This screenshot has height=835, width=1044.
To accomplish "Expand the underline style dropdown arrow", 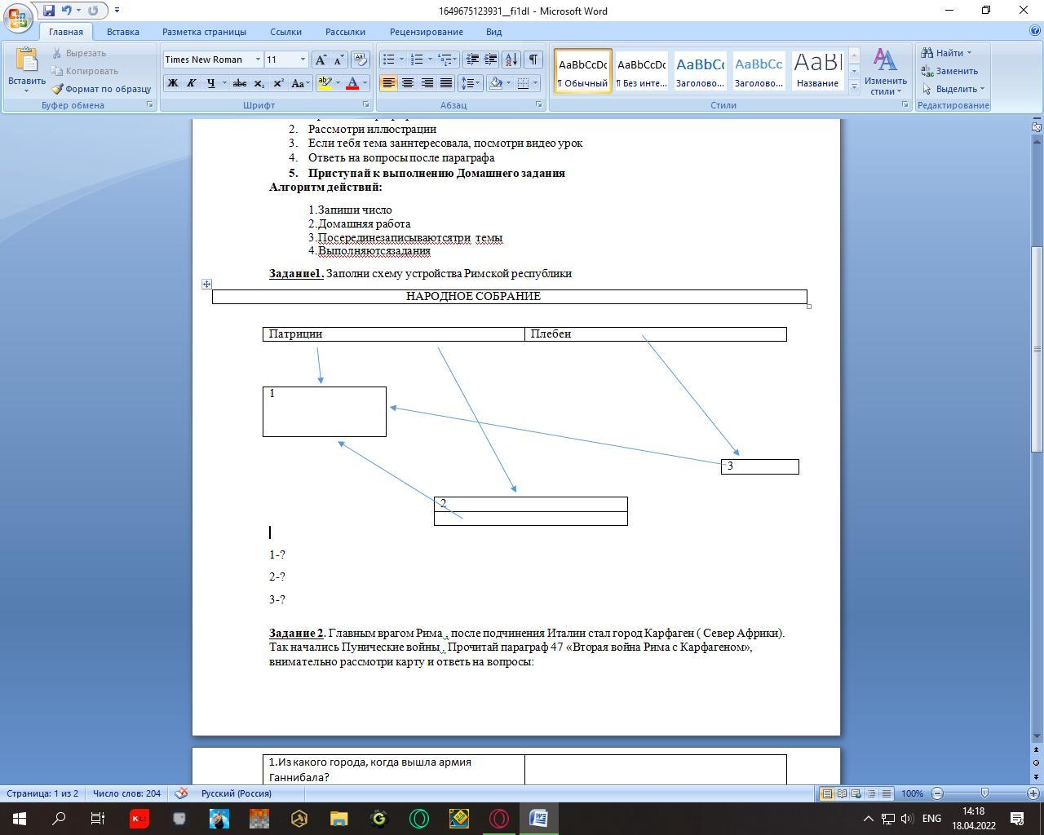I will pos(224,83).
